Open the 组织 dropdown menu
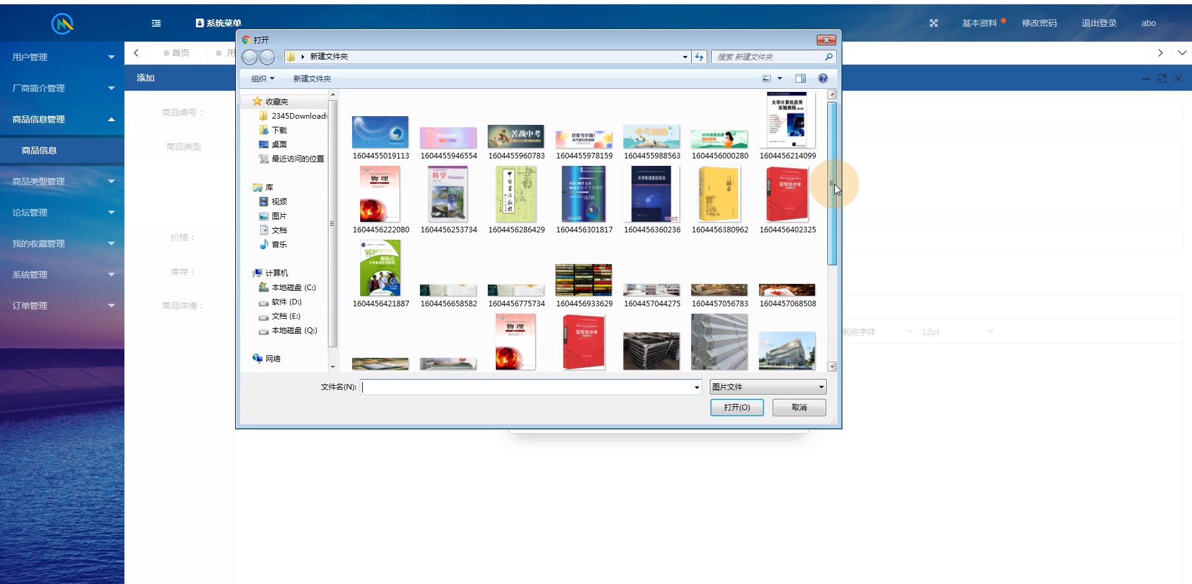Image resolution: width=1192 pixels, height=584 pixels. click(x=263, y=78)
